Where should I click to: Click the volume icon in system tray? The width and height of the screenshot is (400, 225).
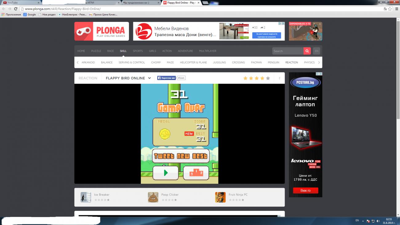(x=378, y=221)
